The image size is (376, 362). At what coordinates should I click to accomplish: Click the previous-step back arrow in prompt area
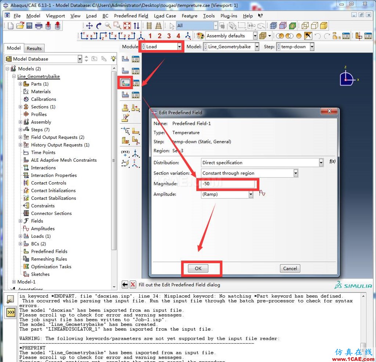(125, 285)
